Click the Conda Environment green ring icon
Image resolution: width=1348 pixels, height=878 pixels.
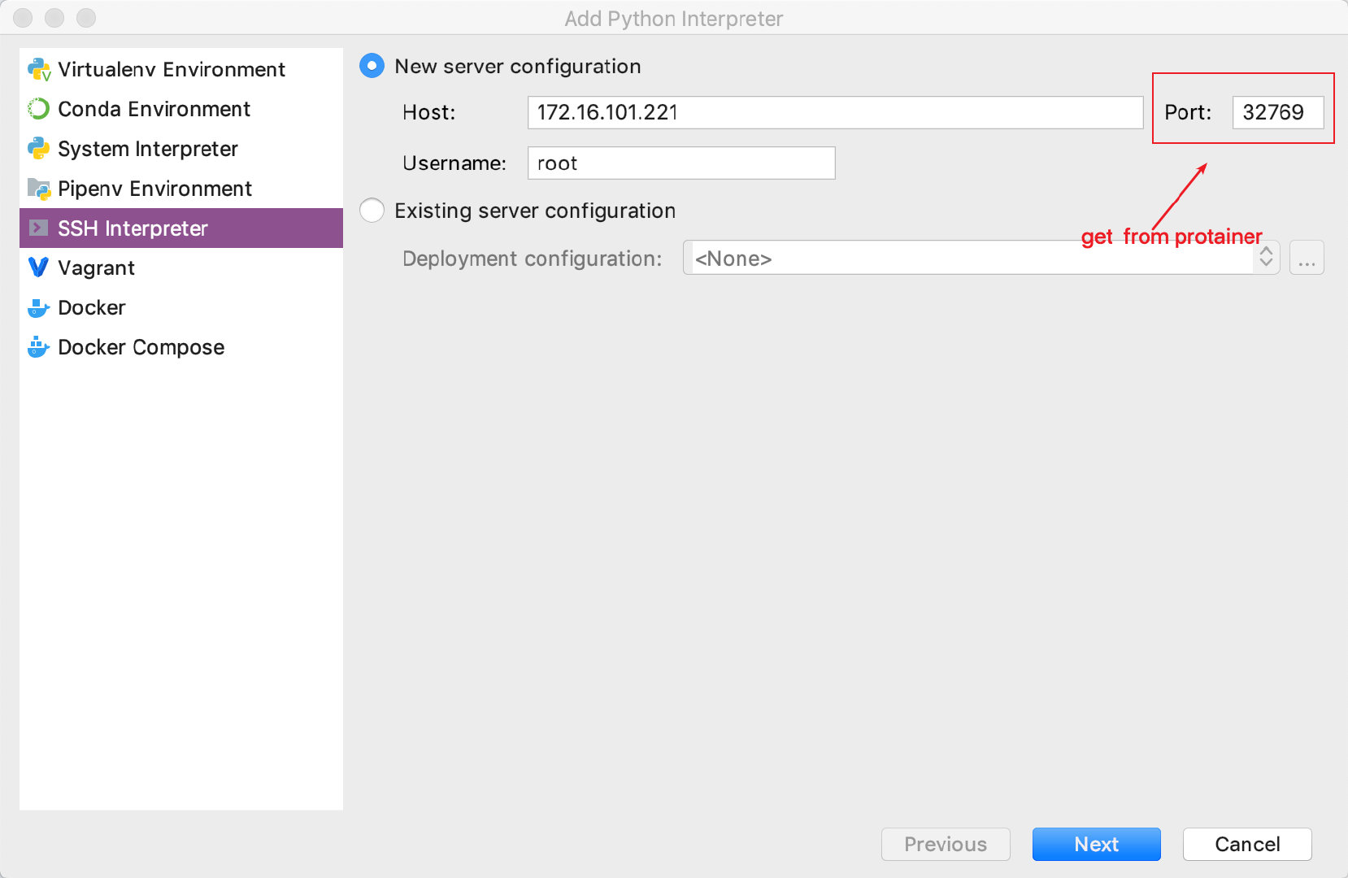click(38, 109)
